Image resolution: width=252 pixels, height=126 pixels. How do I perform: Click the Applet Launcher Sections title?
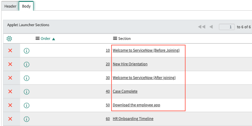(28, 25)
